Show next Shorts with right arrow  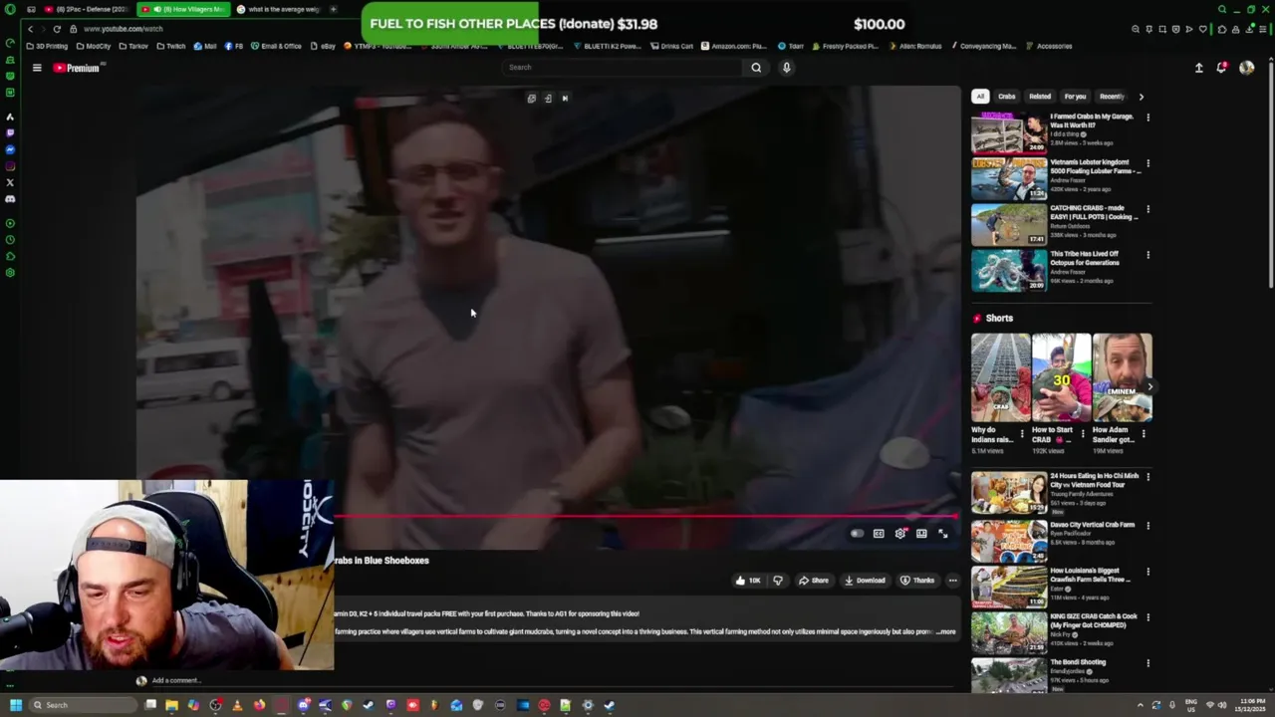tap(1149, 386)
